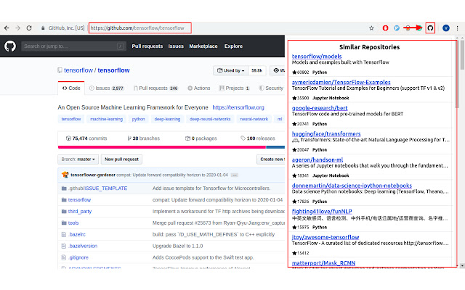The image size is (465, 290).
Task: Click the GitHub octocat logo
Action: [x=10, y=46]
